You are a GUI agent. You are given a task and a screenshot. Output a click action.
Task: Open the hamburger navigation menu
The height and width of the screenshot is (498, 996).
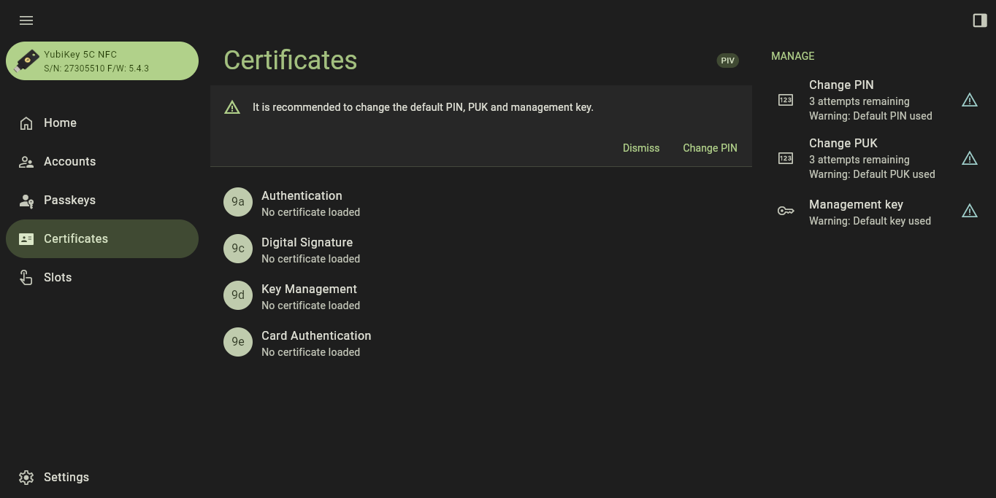26,20
